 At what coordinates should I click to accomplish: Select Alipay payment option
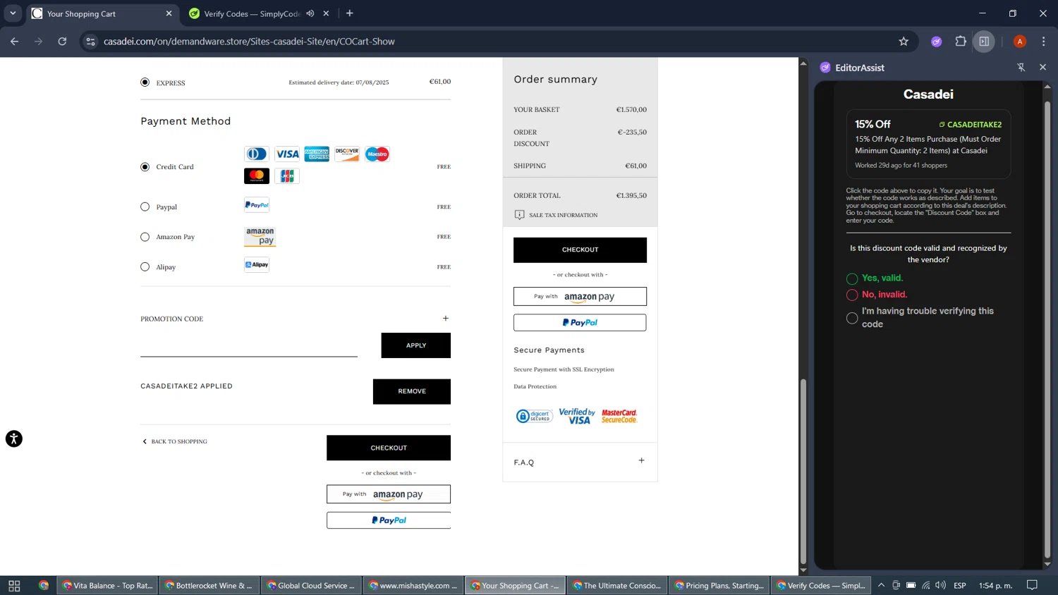145,267
